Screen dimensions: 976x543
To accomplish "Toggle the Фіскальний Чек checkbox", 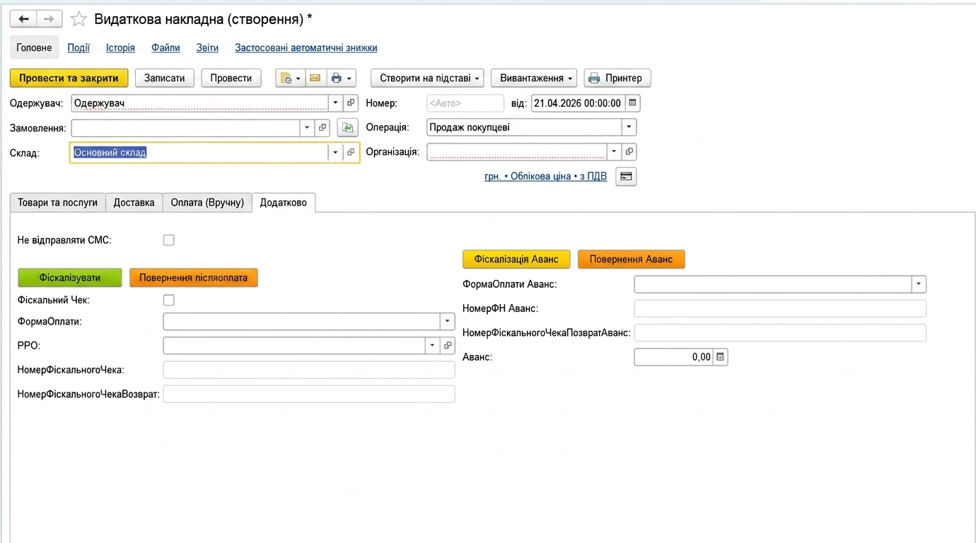I will coord(168,300).
